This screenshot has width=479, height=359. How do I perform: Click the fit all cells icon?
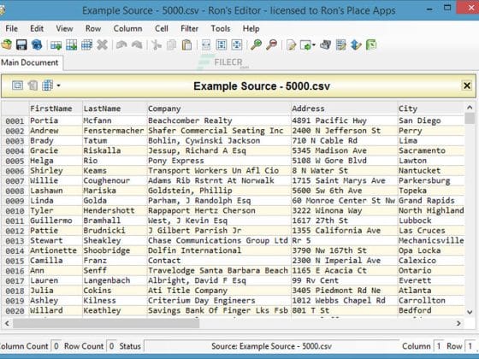coord(237,45)
